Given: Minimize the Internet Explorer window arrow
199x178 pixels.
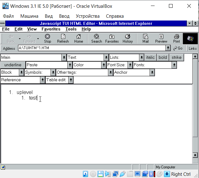Looking at the screenshot, I should pyautogui.click(x=189, y=23).
